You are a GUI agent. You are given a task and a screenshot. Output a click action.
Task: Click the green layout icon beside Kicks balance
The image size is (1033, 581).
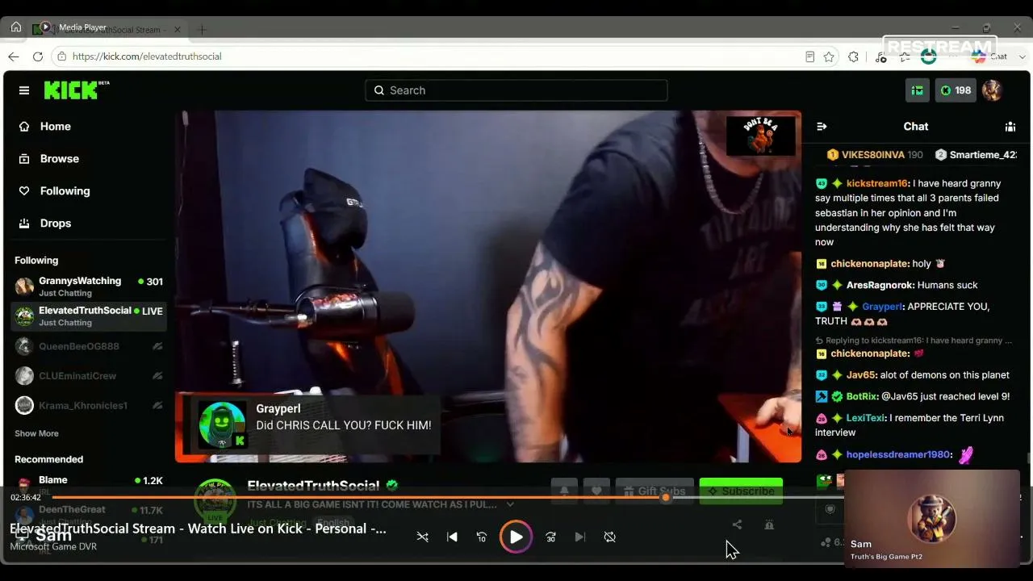click(918, 90)
